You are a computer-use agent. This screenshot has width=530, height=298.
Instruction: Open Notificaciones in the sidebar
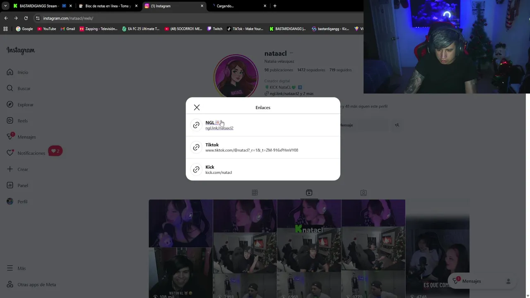click(x=26, y=153)
